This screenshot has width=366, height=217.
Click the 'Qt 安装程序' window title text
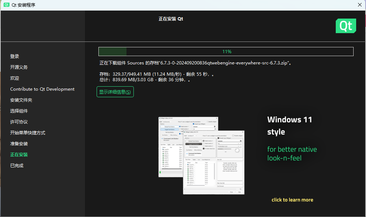[23, 5]
